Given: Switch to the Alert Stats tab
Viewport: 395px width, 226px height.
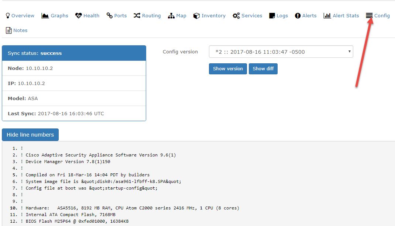Looking at the screenshot, I should [x=341, y=15].
